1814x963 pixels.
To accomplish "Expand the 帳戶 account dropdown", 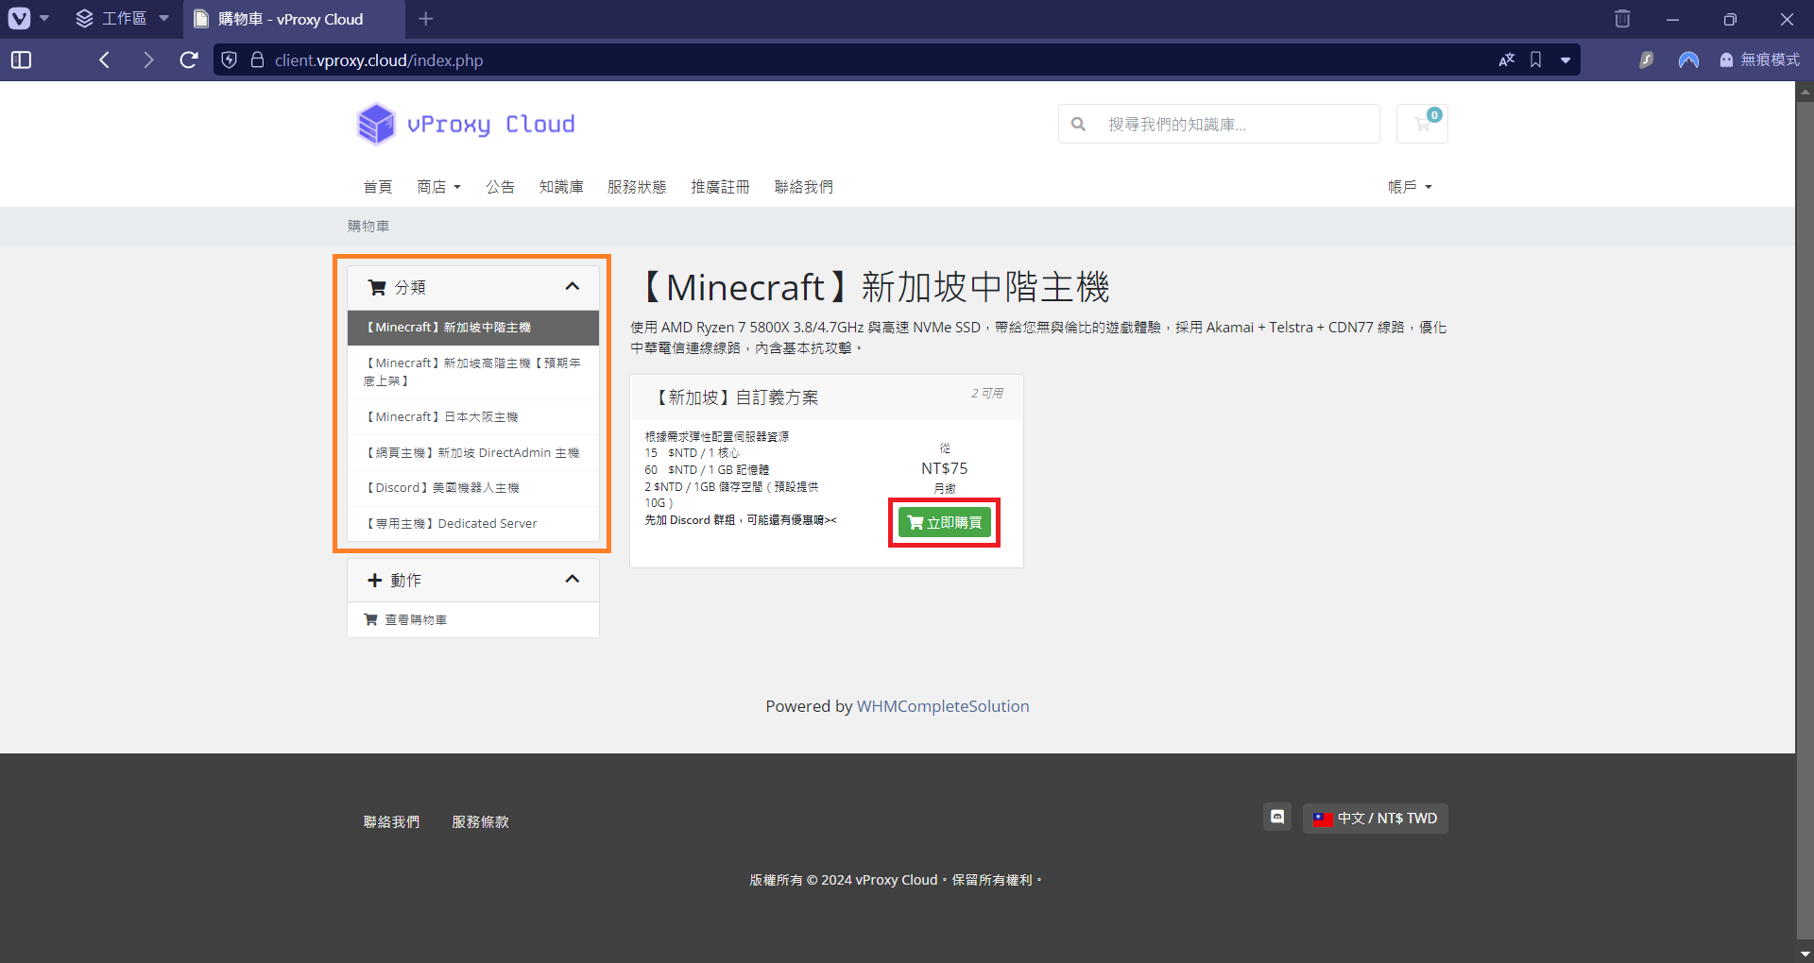I will point(1410,187).
